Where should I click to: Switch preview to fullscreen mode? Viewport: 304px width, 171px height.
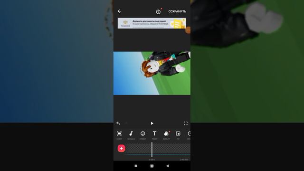click(186, 123)
